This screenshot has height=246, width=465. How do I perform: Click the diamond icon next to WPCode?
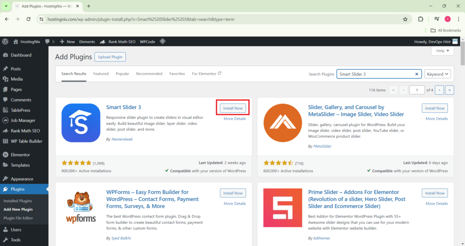click(163, 41)
